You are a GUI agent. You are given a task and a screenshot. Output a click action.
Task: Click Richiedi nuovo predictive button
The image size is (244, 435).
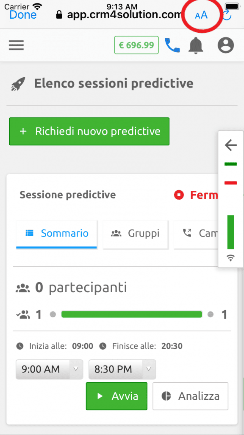pyautogui.click(x=89, y=131)
